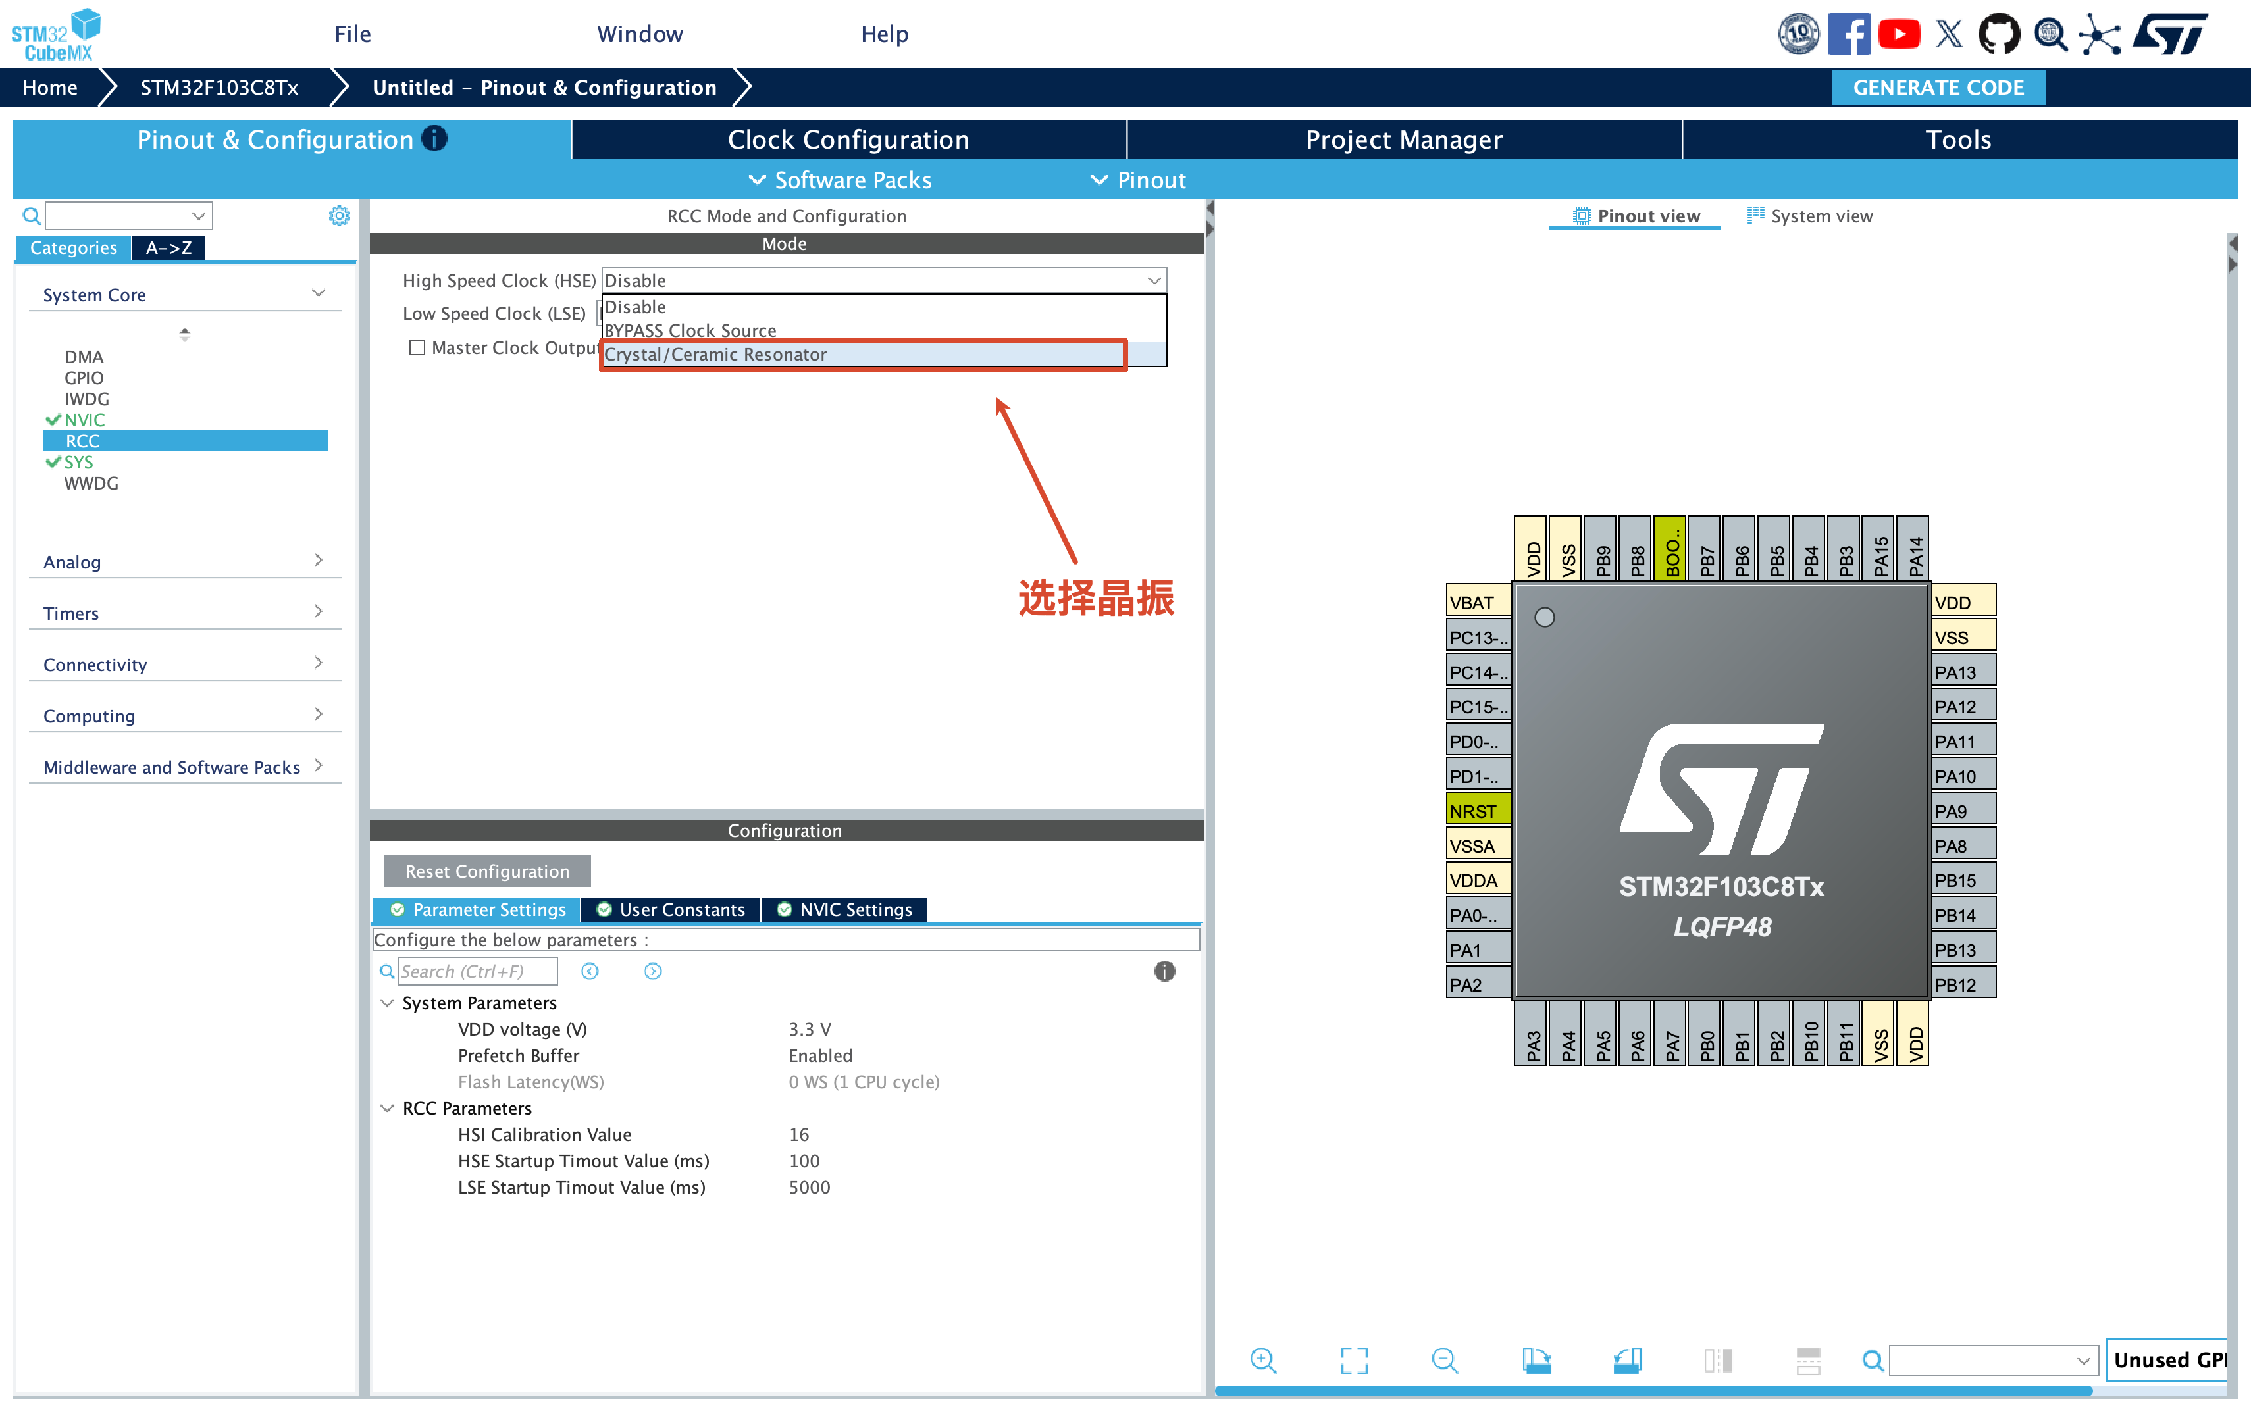Toggle the Master Clock Output checkbox
Viewport: 2251px width, 1412px height.
click(417, 347)
